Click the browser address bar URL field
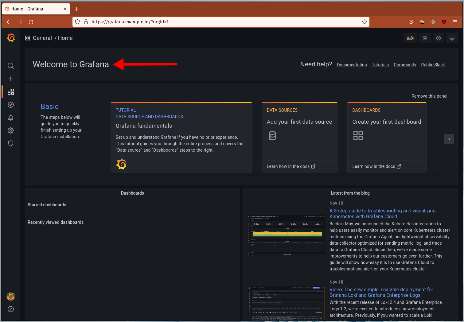Image resolution: width=464 pixels, height=322 pixels. point(221,22)
